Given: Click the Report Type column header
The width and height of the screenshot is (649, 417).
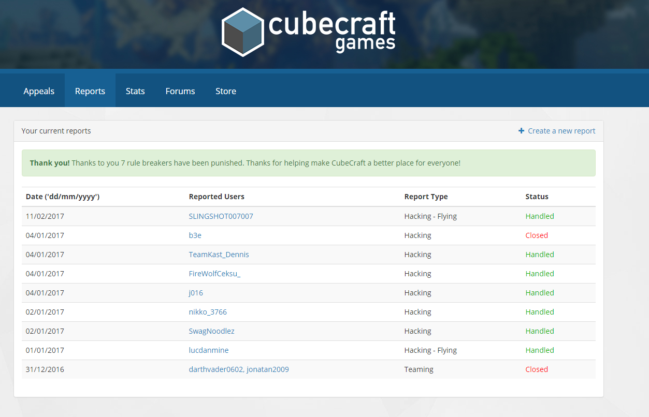Looking at the screenshot, I should coord(426,197).
